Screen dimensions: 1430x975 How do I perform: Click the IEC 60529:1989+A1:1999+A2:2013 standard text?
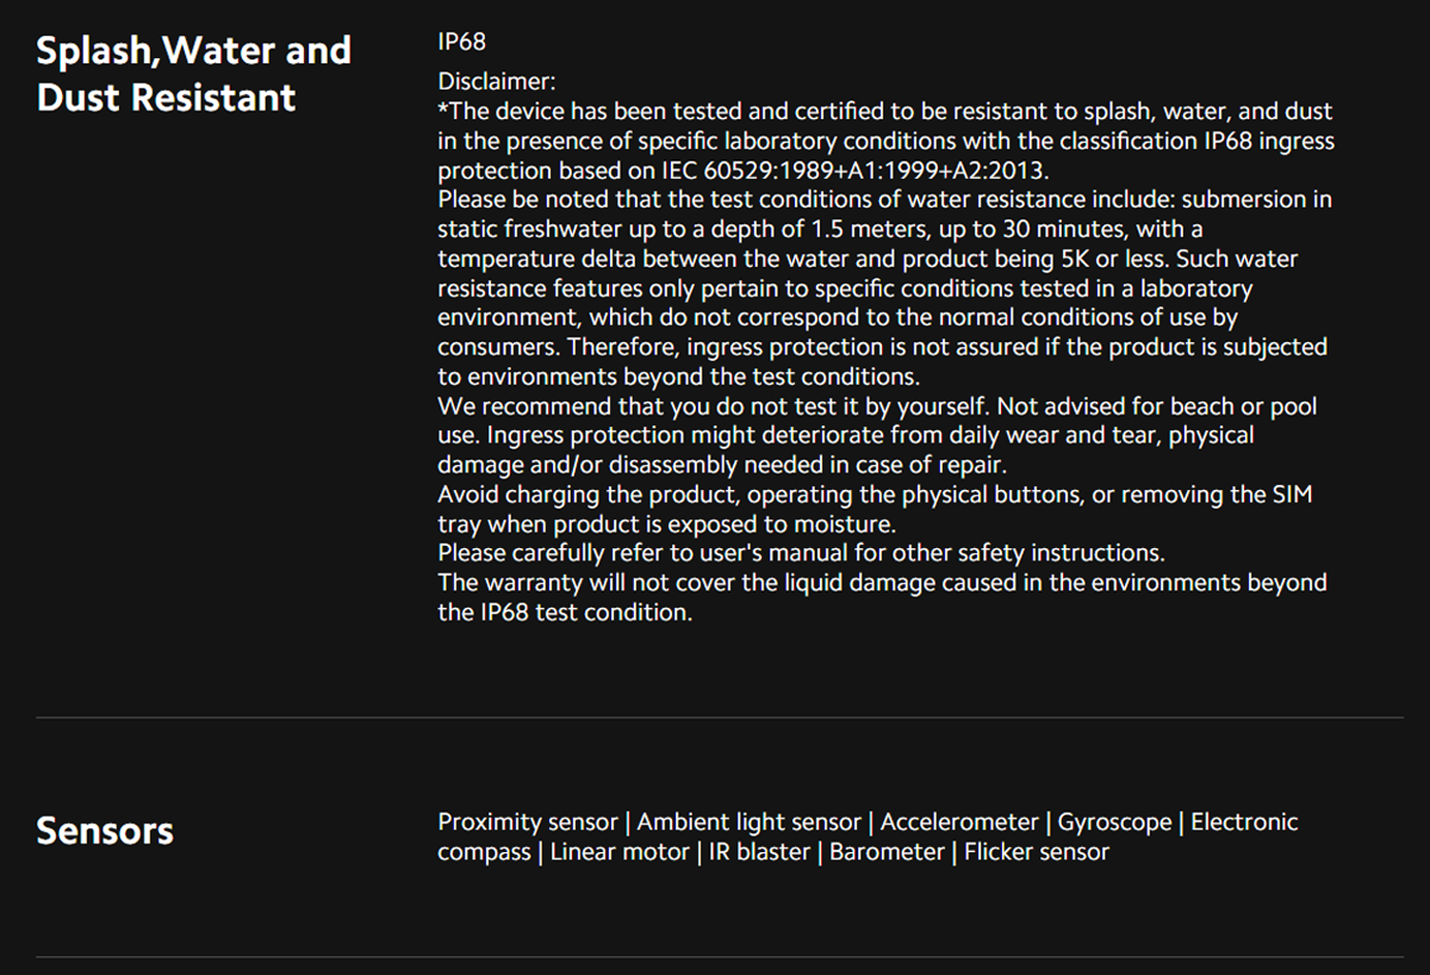tap(855, 171)
